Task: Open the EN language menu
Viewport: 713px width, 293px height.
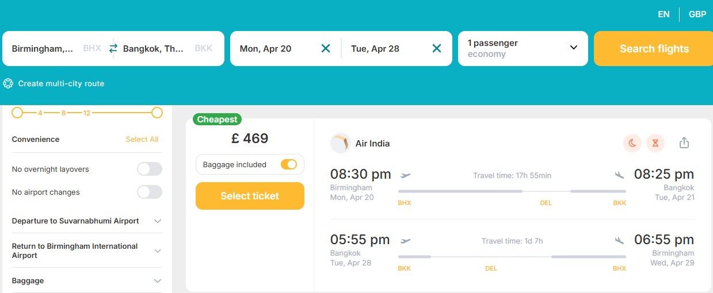Action: [664, 14]
